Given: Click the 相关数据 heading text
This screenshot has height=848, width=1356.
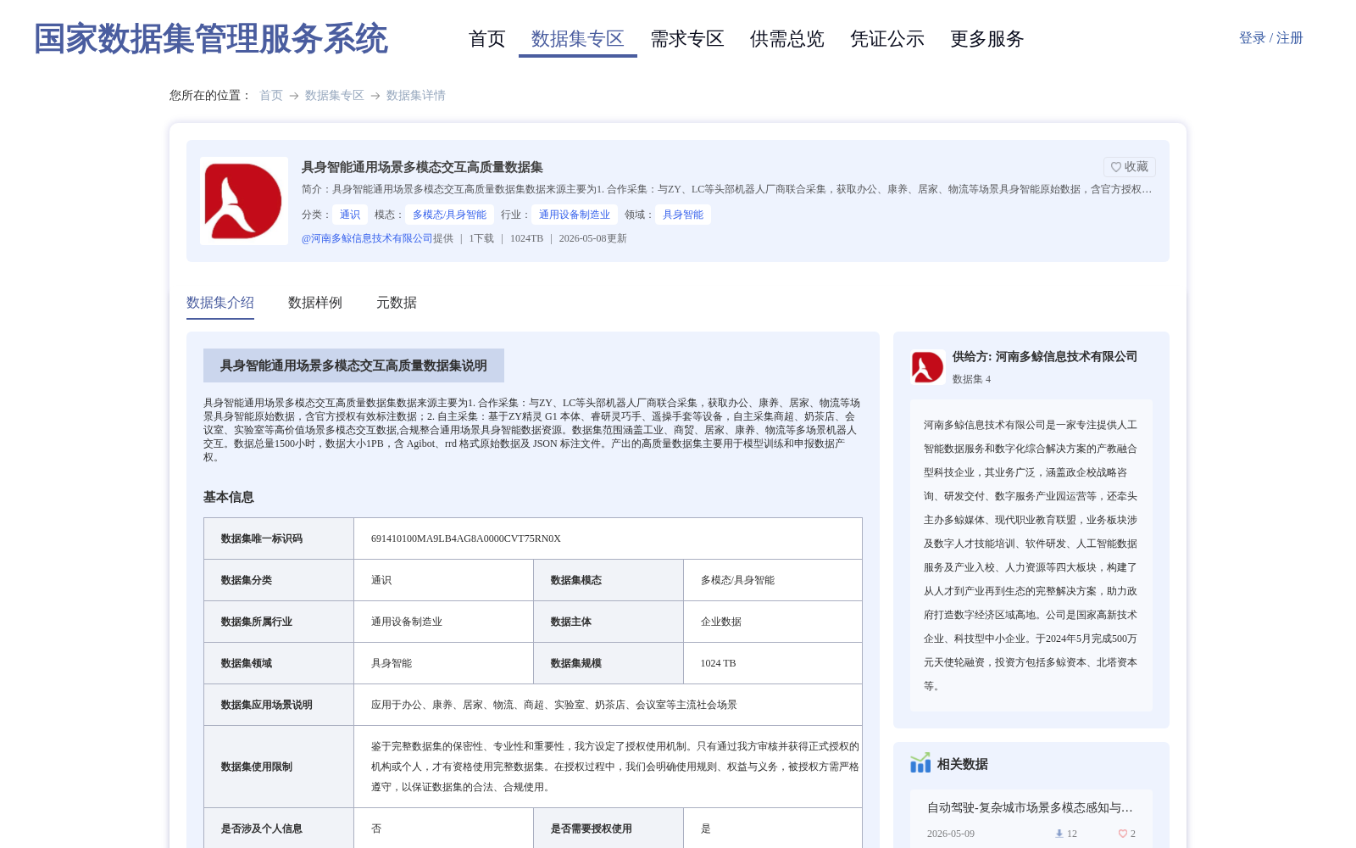Looking at the screenshot, I should tap(963, 764).
